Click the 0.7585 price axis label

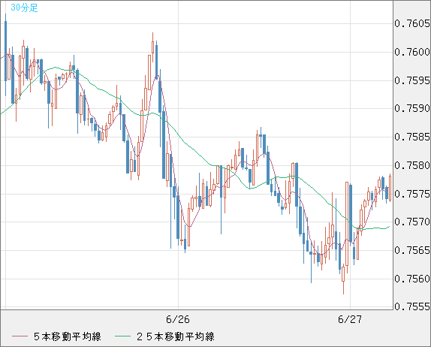411,137
